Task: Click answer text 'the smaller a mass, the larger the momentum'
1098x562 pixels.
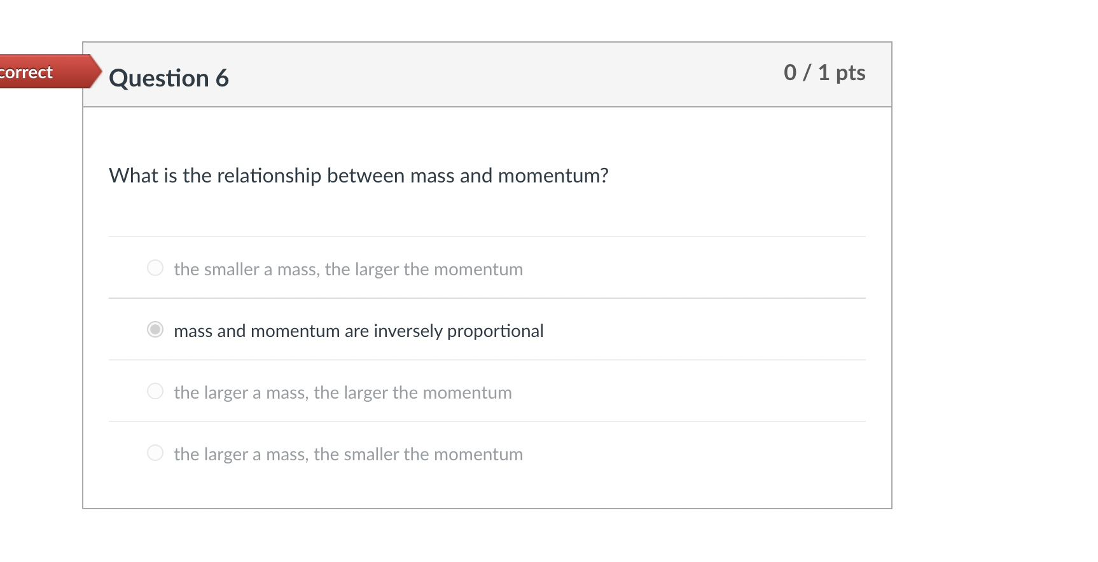Action: (348, 269)
